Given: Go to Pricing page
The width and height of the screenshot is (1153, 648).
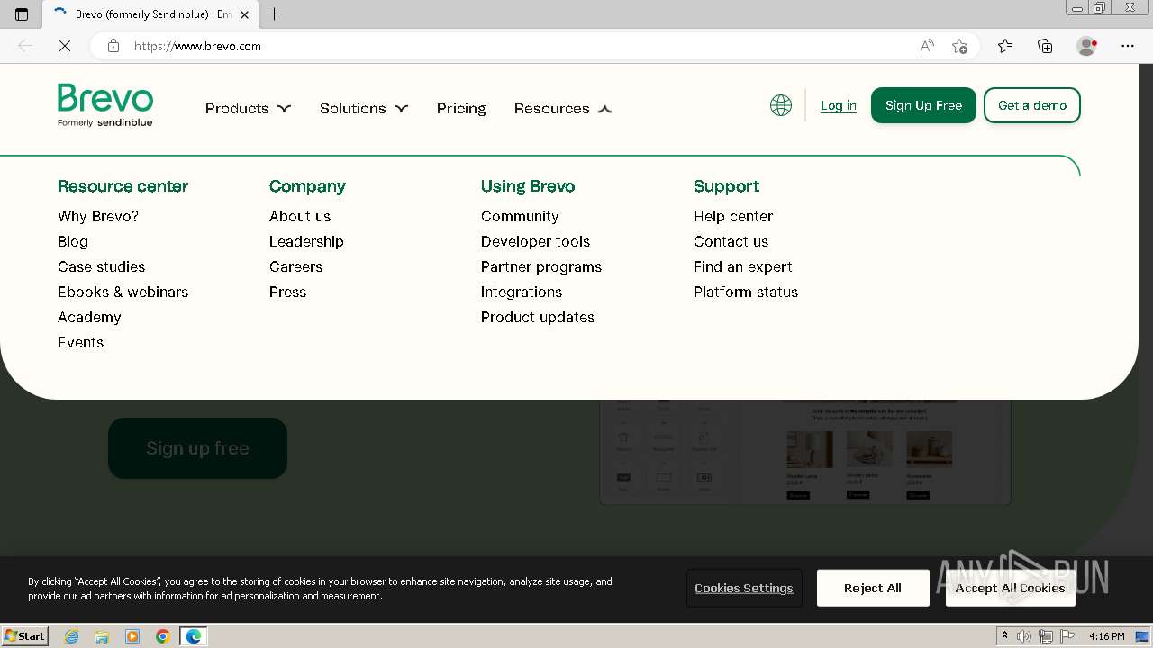Looking at the screenshot, I should tap(461, 108).
